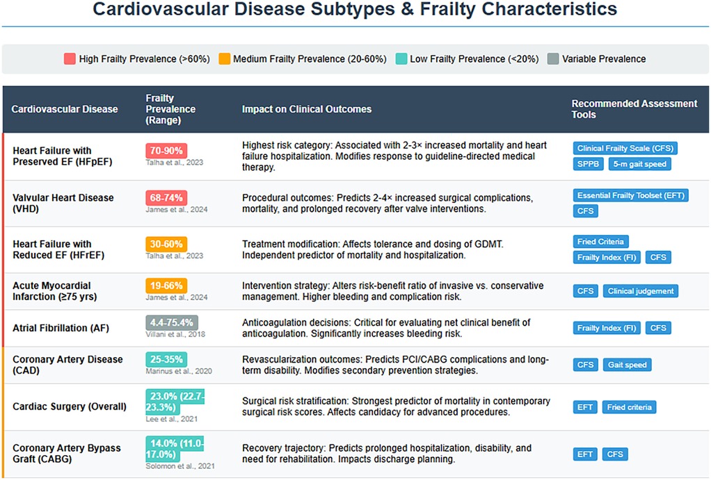The width and height of the screenshot is (711, 480).
Task: Click the Atrial Fibrillation (AF) row label
Action: (x=59, y=327)
